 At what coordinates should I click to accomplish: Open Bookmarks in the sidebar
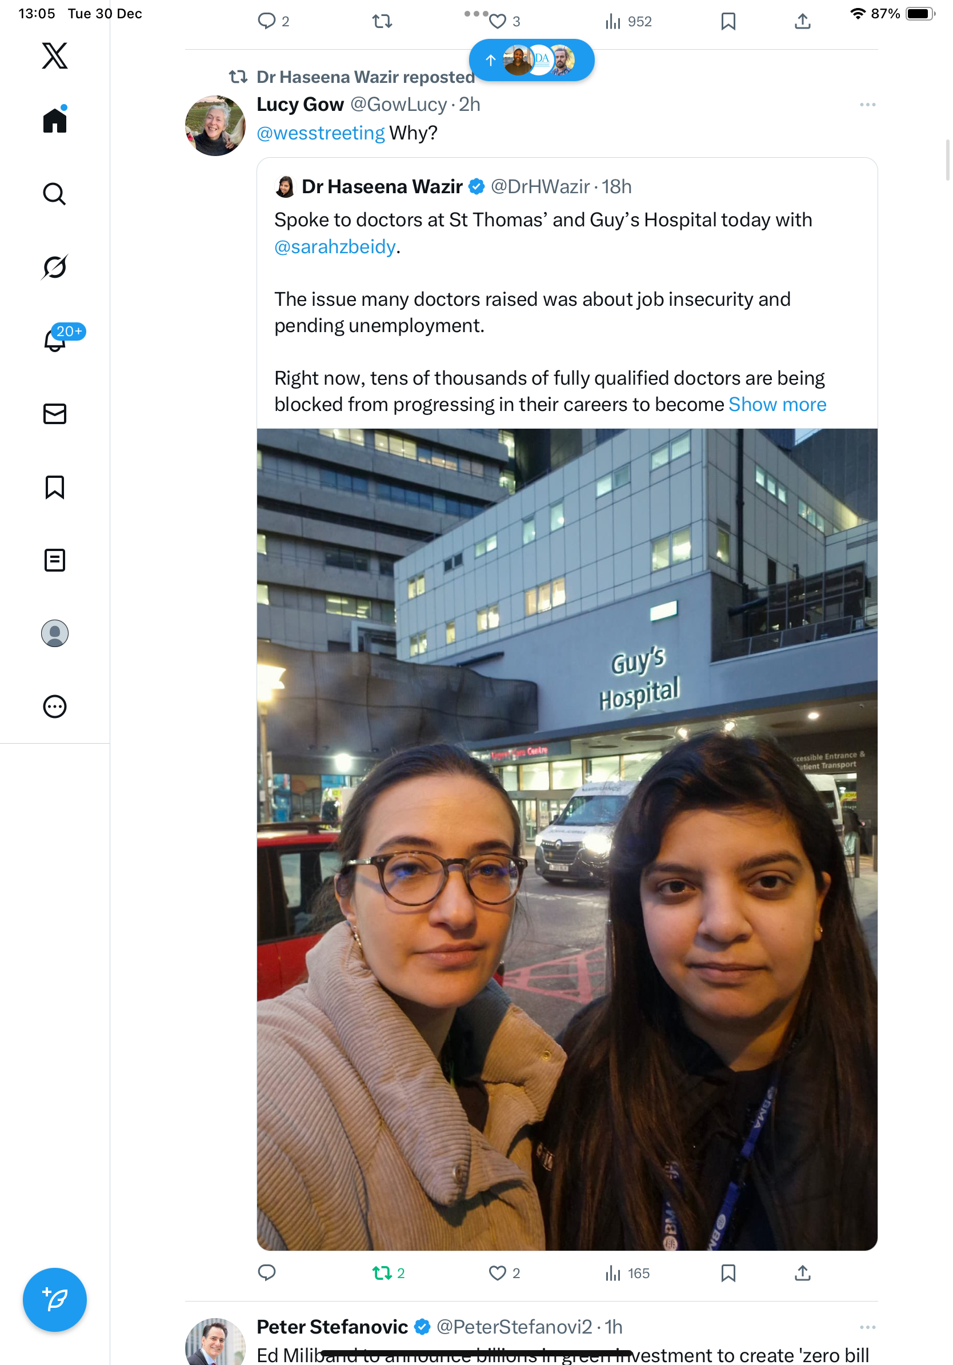[x=55, y=487]
